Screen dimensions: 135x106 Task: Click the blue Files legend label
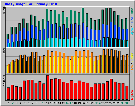[x=132, y=21]
